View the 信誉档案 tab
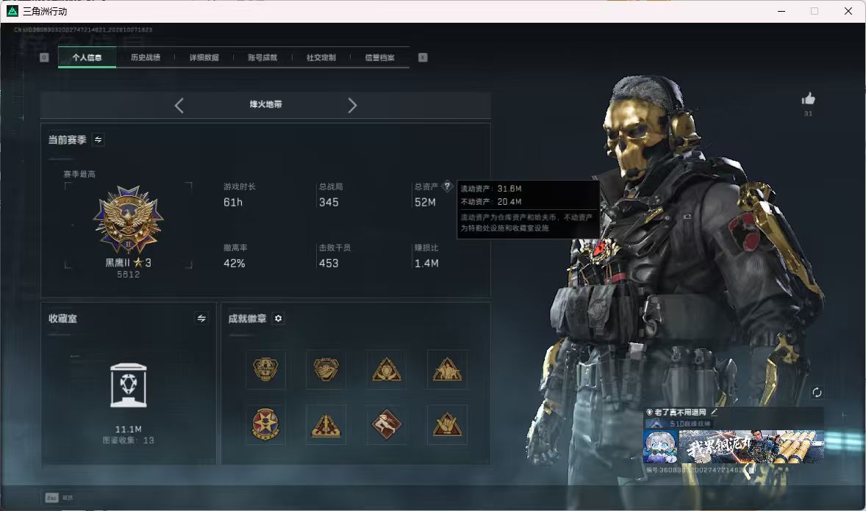The image size is (866, 511). click(379, 57)
